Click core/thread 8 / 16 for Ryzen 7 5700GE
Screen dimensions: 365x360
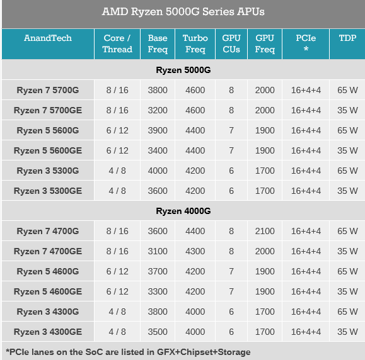coord(117,110)
